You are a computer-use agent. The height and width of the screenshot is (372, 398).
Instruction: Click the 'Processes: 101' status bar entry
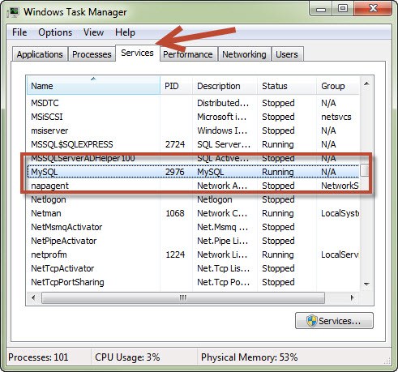[38, 357]
